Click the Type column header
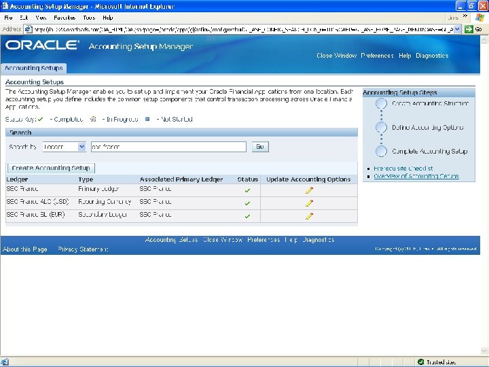This screenshot has height=367, width=489. tap(86, 179)
